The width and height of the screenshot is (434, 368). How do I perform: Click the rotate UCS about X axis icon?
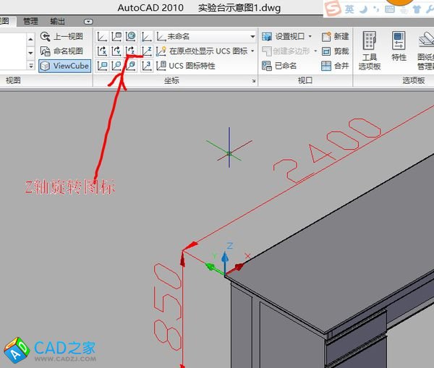(x=101, y=51)
